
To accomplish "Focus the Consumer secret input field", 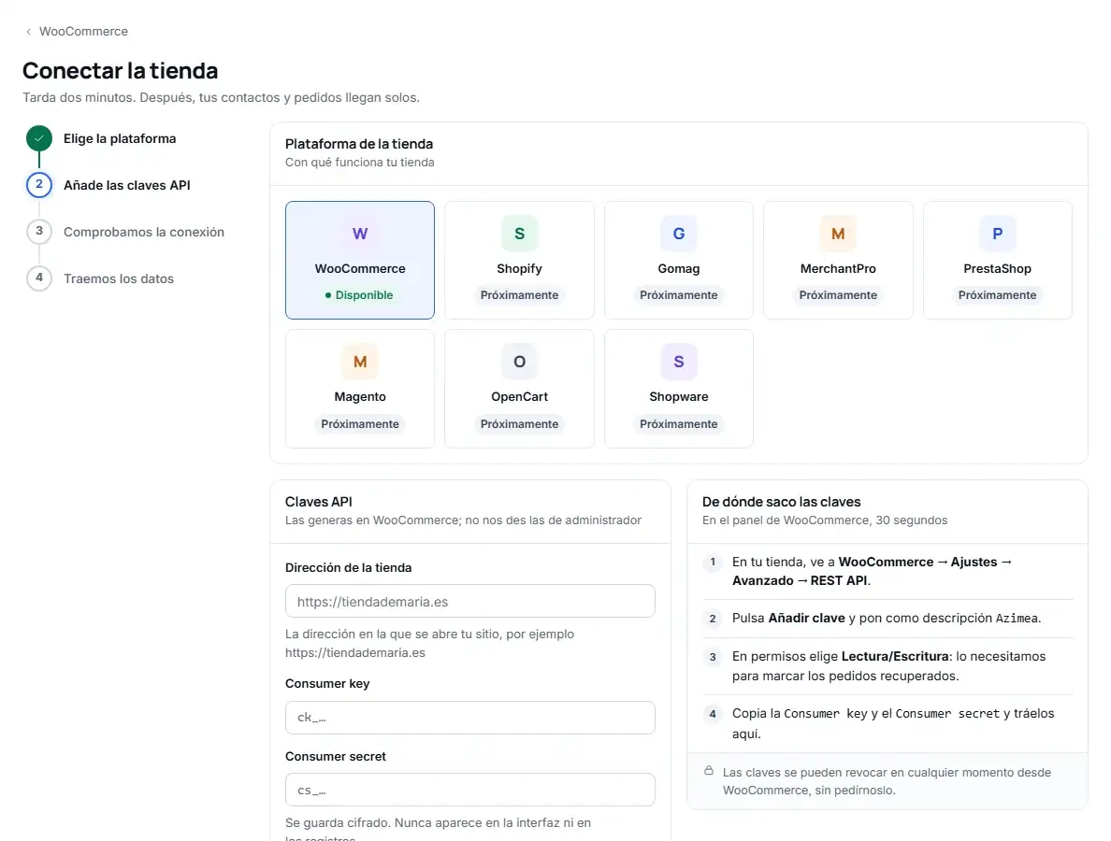I will 469,790.
